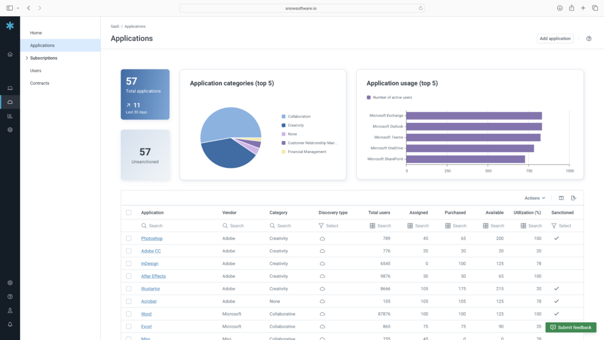Navigate to Users in the sidebar
The image size is (604, 340).
coord(35,70)
